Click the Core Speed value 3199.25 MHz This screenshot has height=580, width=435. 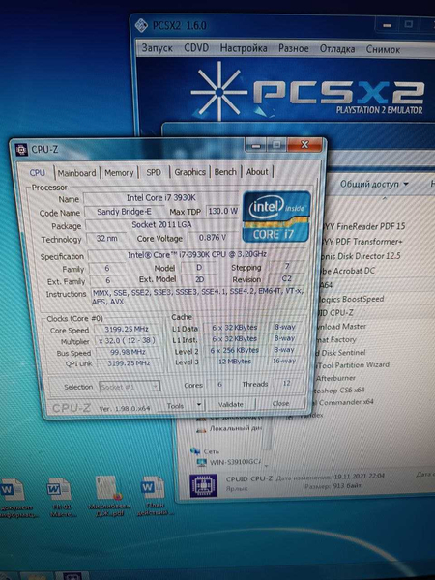point(126,330)
